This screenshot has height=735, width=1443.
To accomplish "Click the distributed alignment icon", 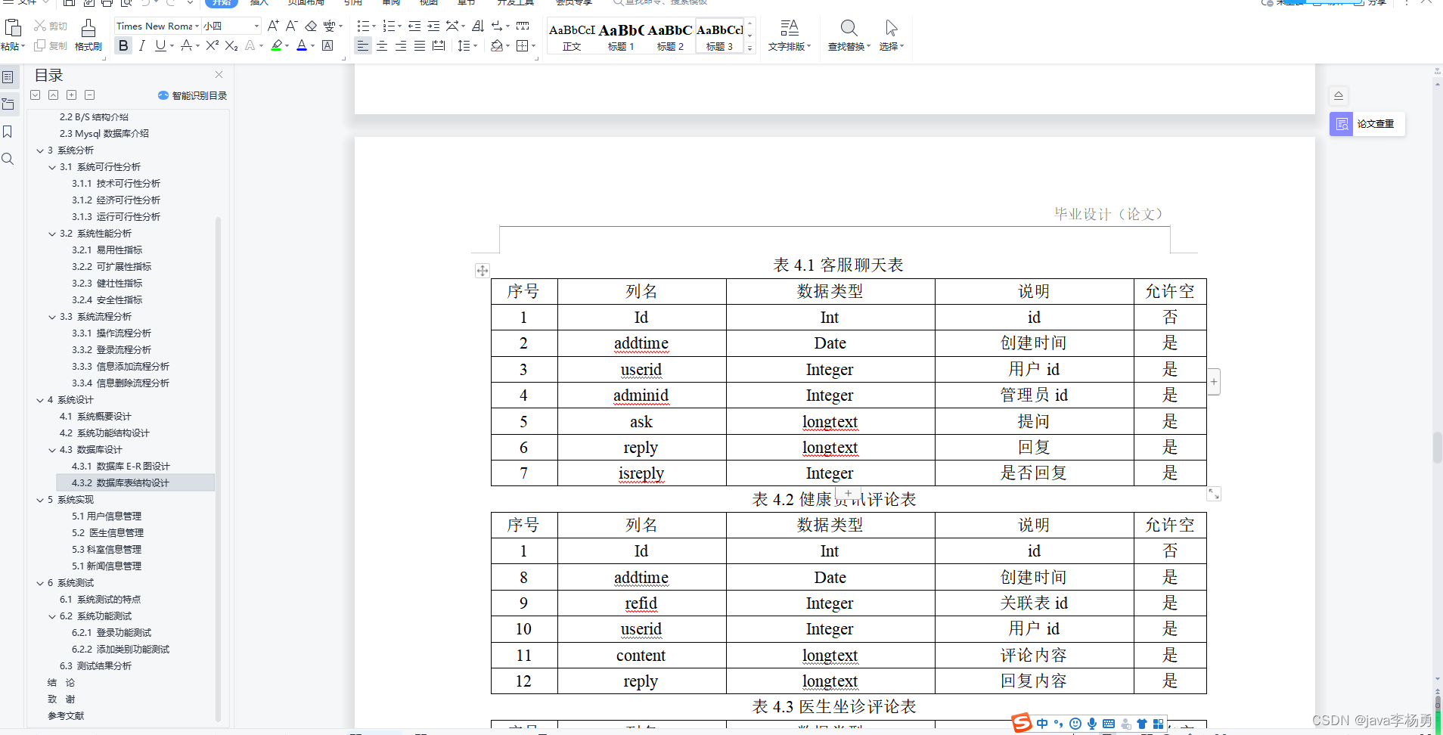I will click(x=439, y=46).
